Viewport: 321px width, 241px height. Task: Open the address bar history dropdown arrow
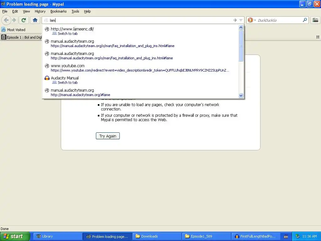click(x=241, y=20)
